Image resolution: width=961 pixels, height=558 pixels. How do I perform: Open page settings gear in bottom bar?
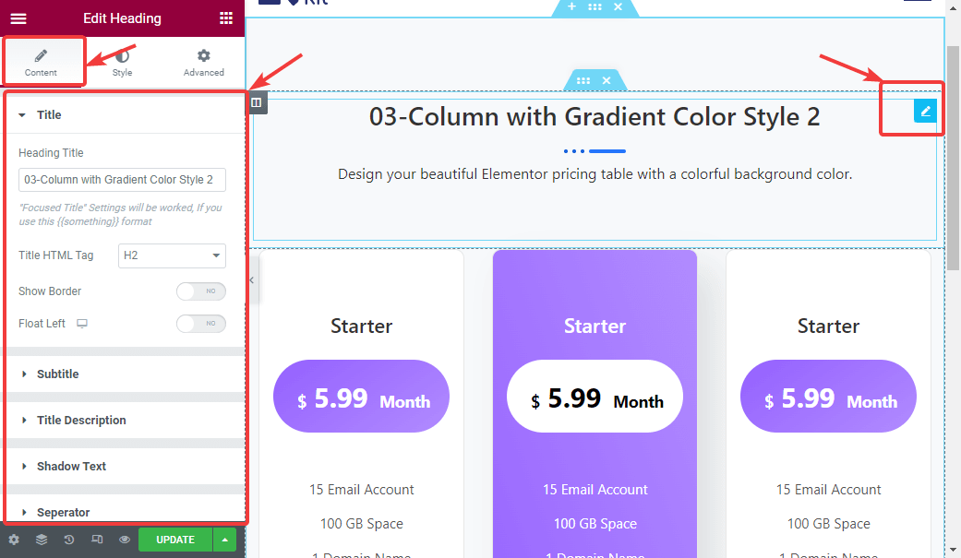14,540
